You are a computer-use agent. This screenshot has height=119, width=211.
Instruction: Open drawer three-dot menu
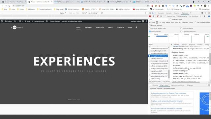click(150, 85)
